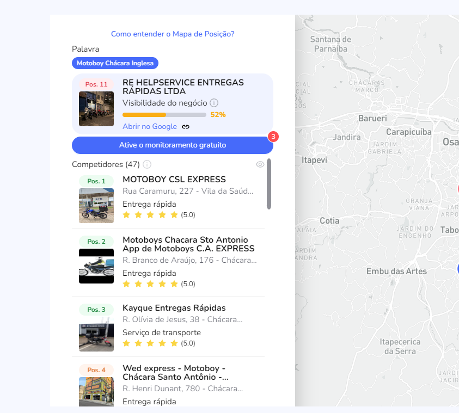Viewport: 459px width, 413px height.
Task: Open the MOTOBOY CSL EXPRESS motorcycle thumbnail
Action: tap(96, 206)
